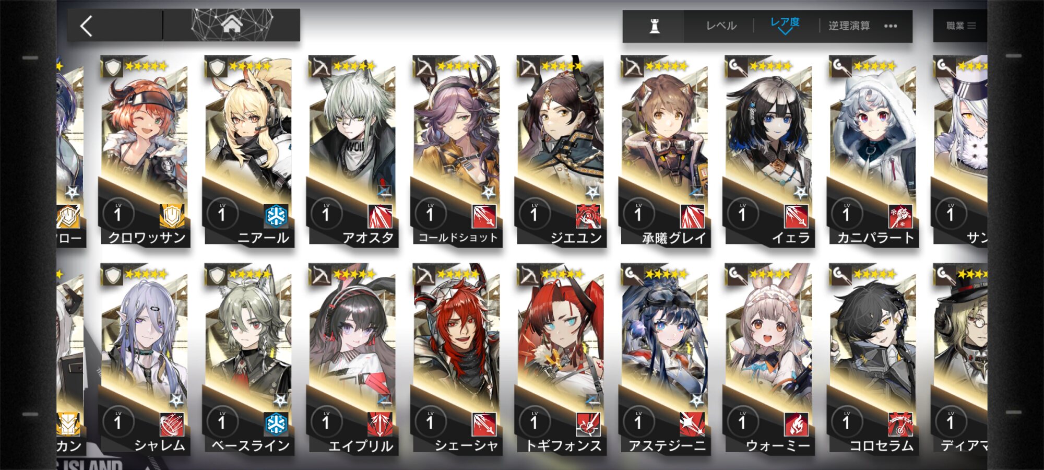Tap ニアール's snowflake skill icon
The width and height of the screenshot is (1044, 470).
[276, 216]
